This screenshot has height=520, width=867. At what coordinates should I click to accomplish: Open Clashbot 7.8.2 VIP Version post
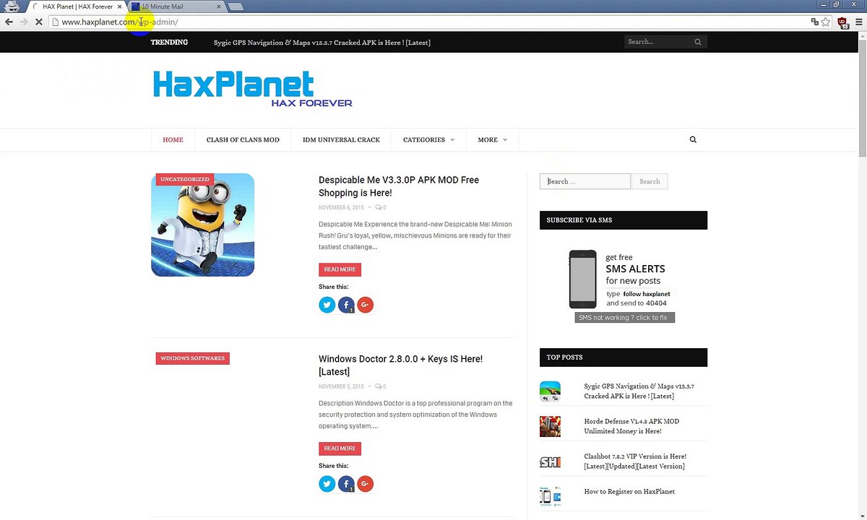(x=635, y=461)
